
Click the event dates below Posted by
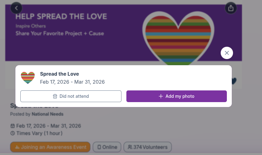pos(48,126)
